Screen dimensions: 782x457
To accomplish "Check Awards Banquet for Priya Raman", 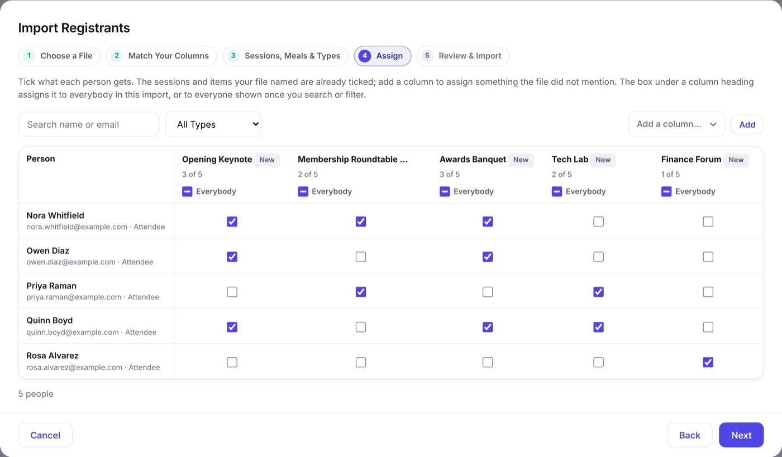I will (488, 292).
